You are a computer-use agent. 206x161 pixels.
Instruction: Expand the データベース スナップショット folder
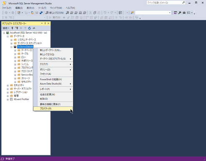11,44
